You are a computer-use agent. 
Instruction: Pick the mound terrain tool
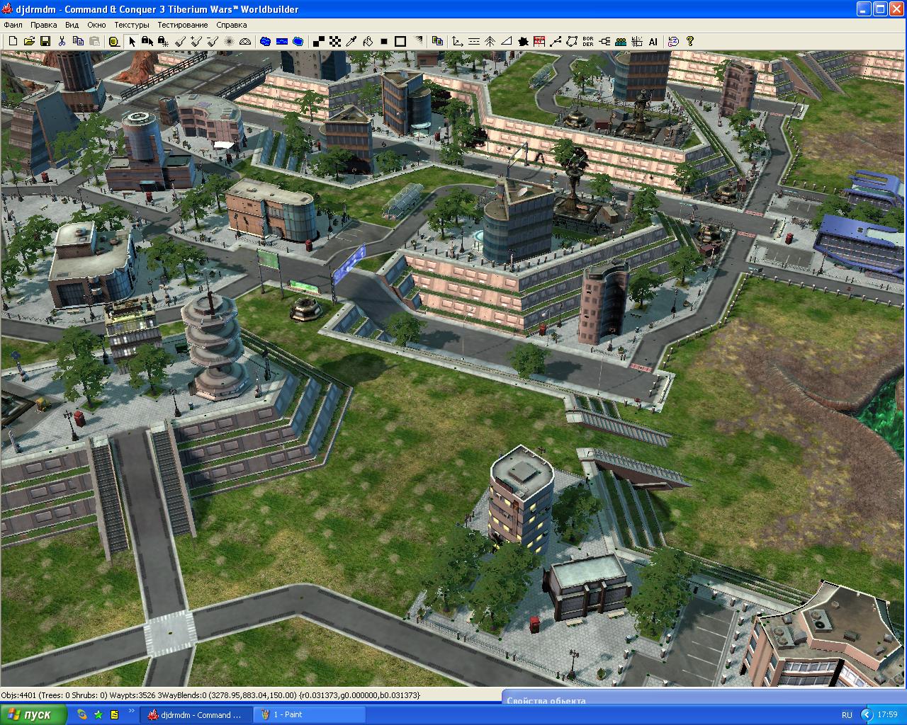[245, 42]
